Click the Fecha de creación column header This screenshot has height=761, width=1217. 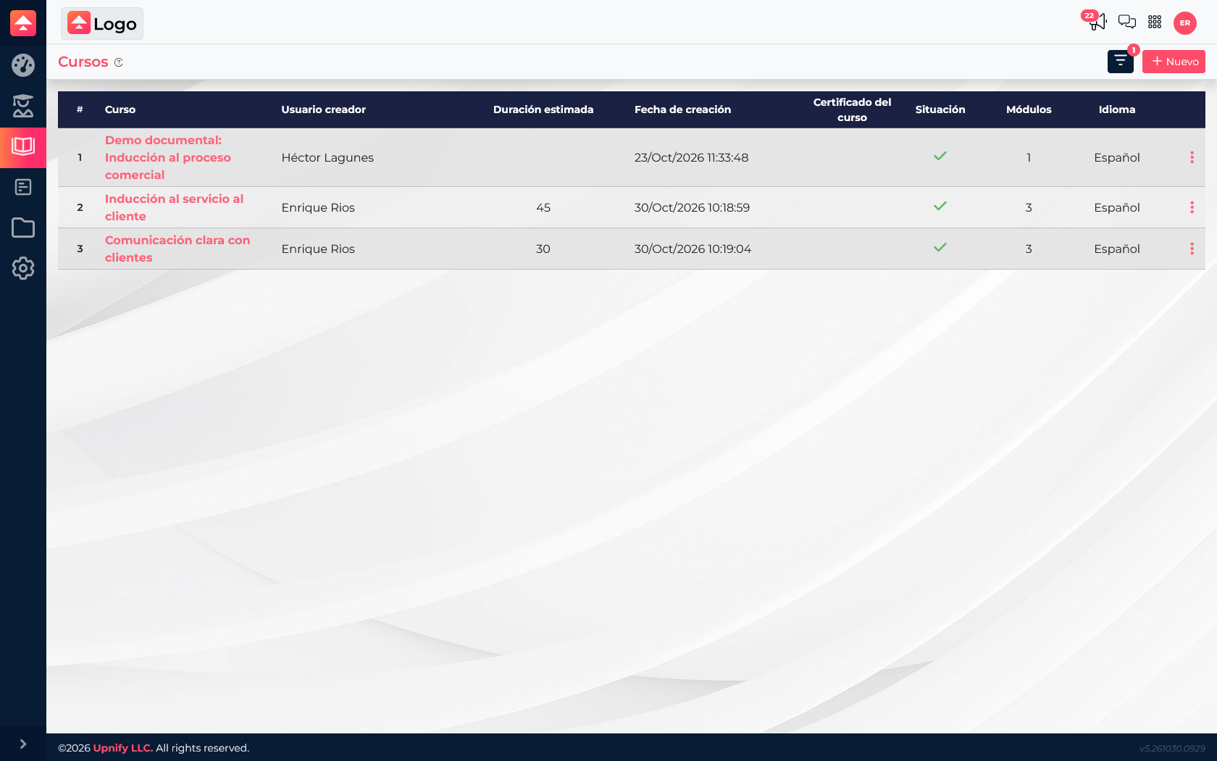click(682, 109)
